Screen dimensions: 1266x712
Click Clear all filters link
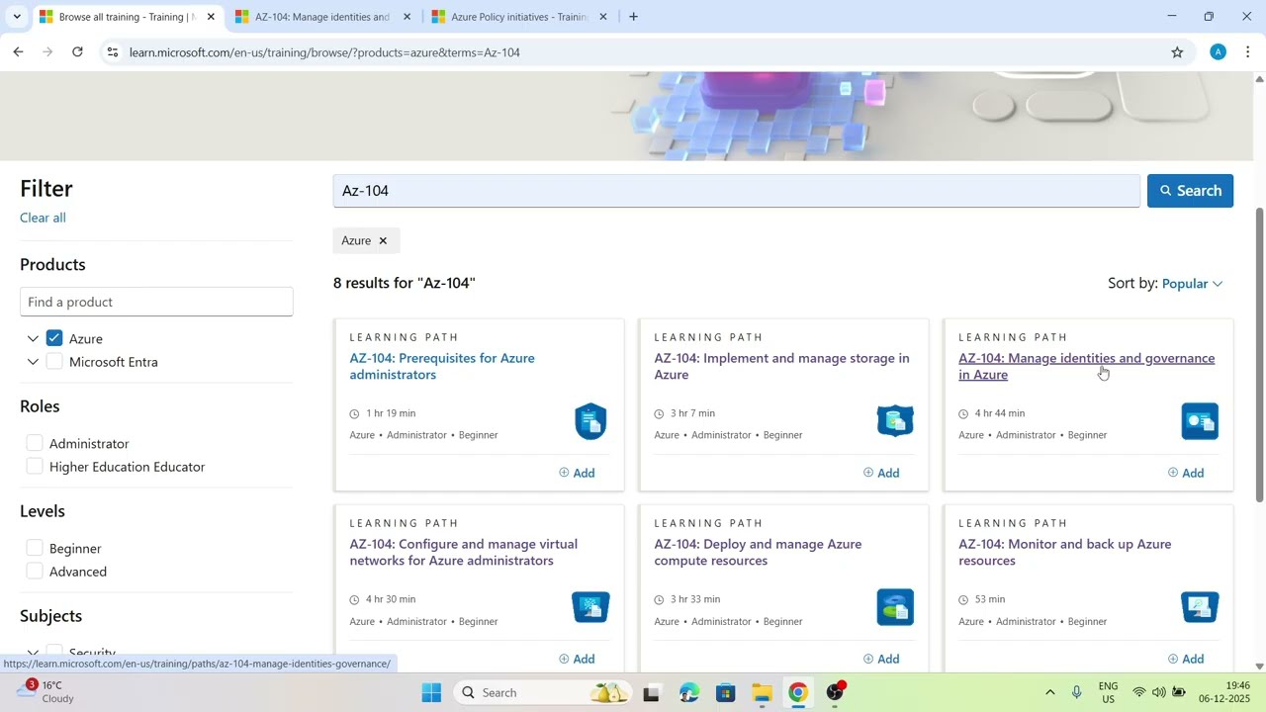click(x=43, y=218)
